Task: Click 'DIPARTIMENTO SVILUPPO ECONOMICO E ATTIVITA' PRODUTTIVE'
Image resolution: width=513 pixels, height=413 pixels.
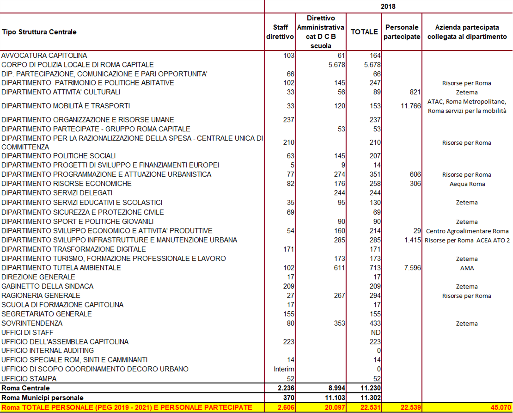Action: coord(107,231)
